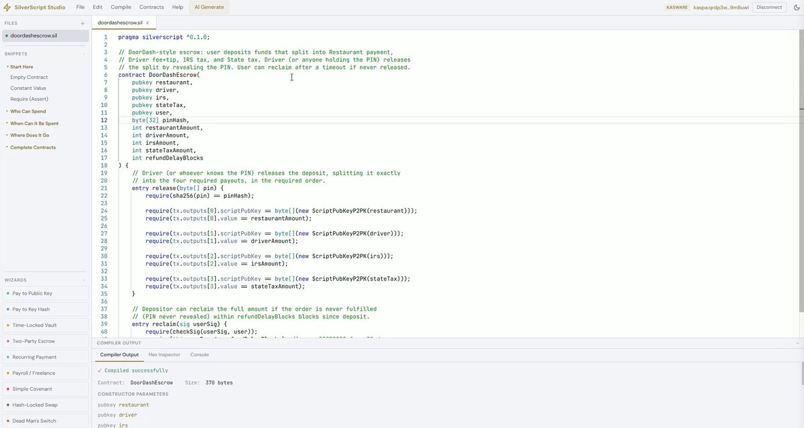
Task: Open the Dead Man's Switch wizard
Action: pos(44,421)
